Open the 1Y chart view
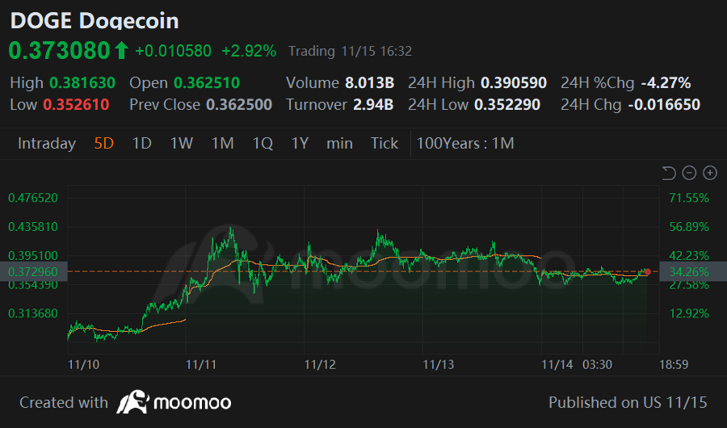Image resolution: width=727 pixels, height=428 pixels. tap(300, 143)
